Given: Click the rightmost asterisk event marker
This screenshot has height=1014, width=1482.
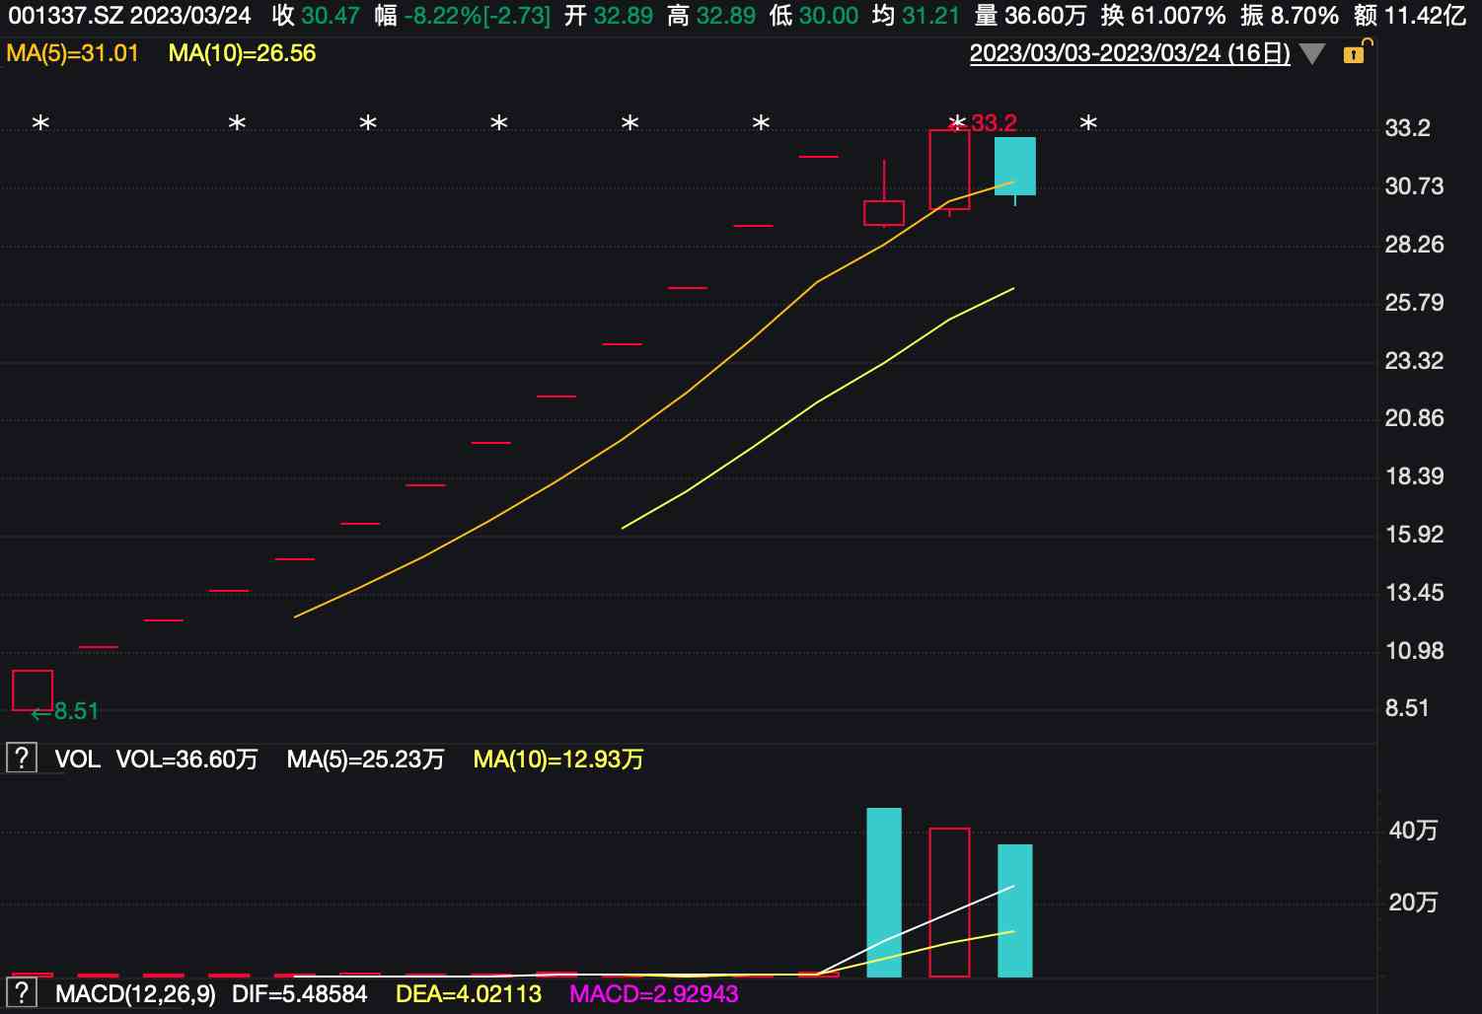Looking at the screenshot, I should (x=1088, y=124).
